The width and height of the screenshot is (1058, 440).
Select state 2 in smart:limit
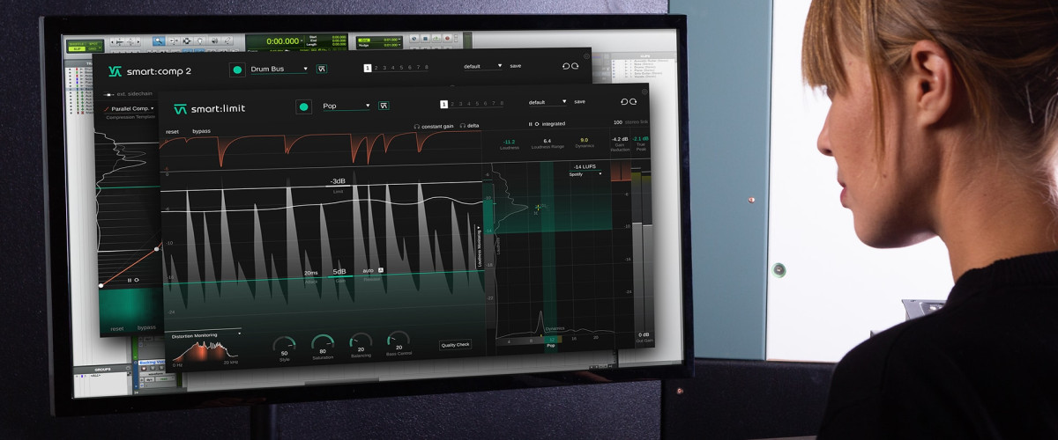point(452,104)
